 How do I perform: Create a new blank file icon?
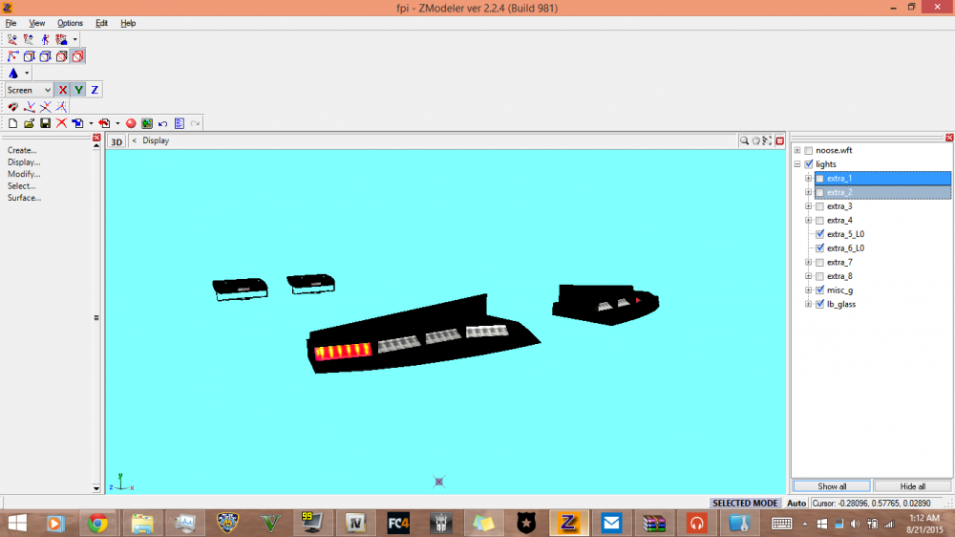tap(12, 123)
